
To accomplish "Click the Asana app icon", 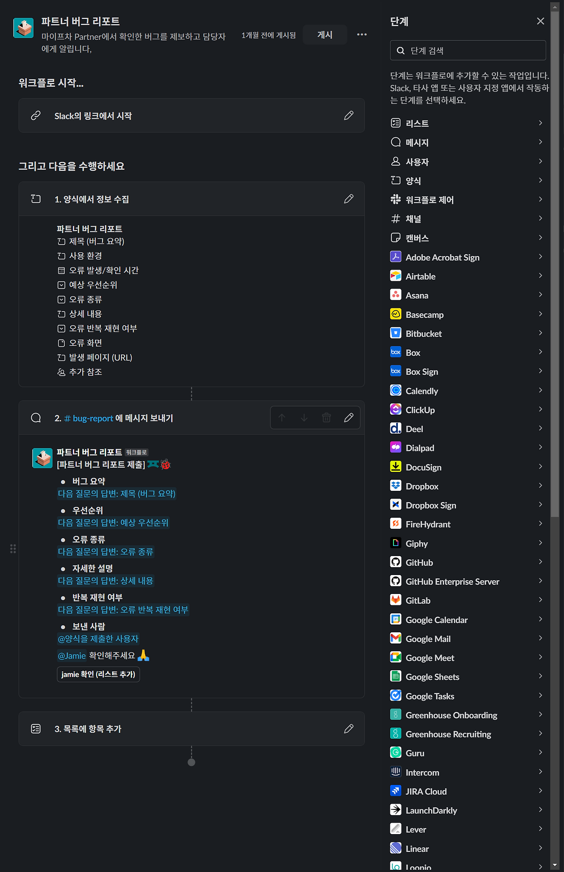I will pyautogui.click(x=396, y=295).
